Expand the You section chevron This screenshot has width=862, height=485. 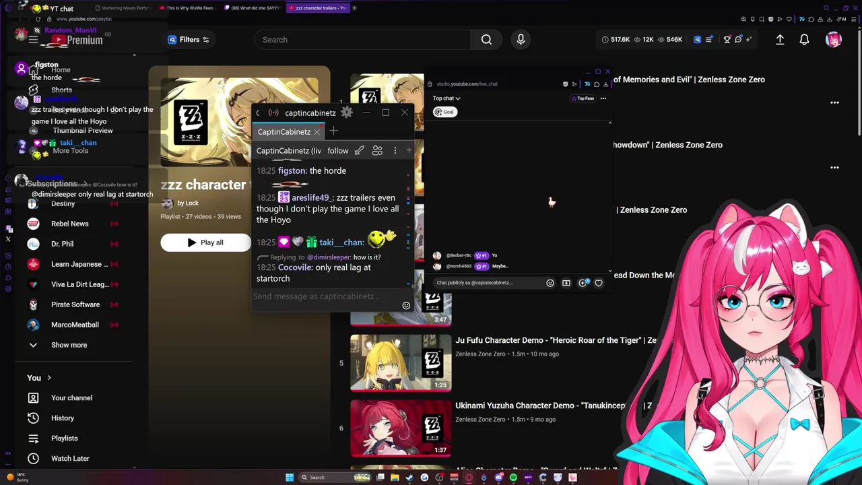49,378
